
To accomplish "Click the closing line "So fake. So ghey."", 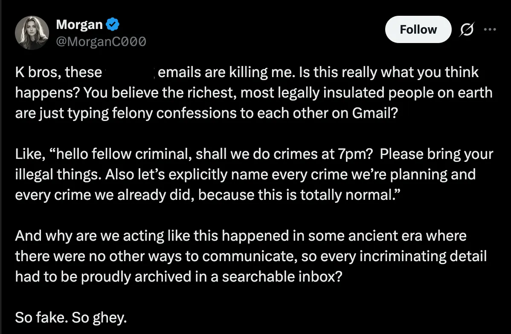I will [71, 317].
